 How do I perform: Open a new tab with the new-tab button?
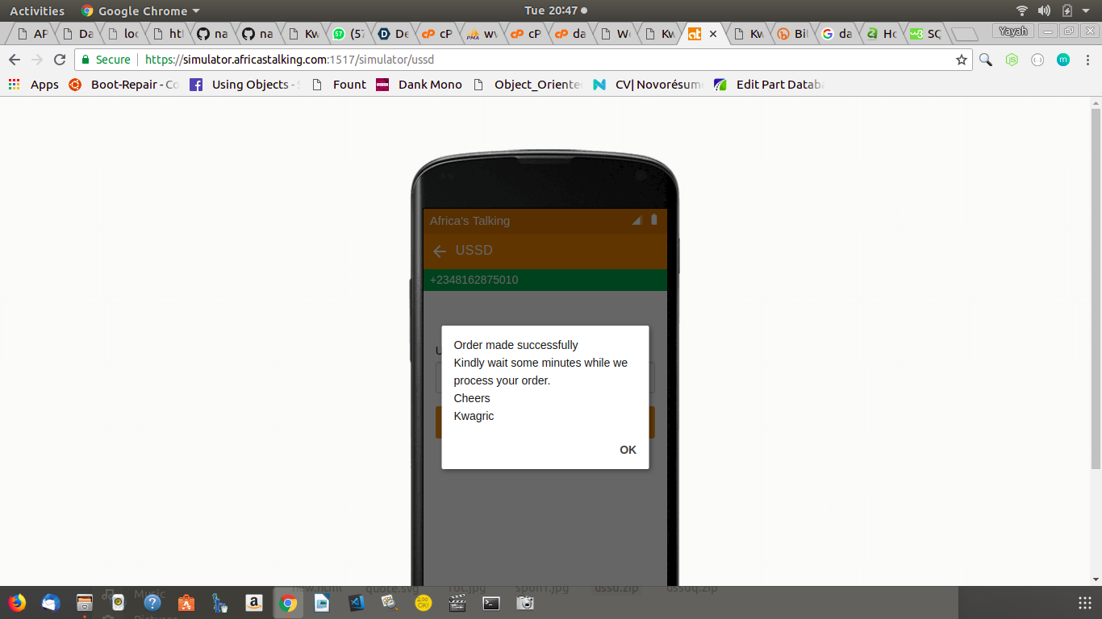(964, 34)
